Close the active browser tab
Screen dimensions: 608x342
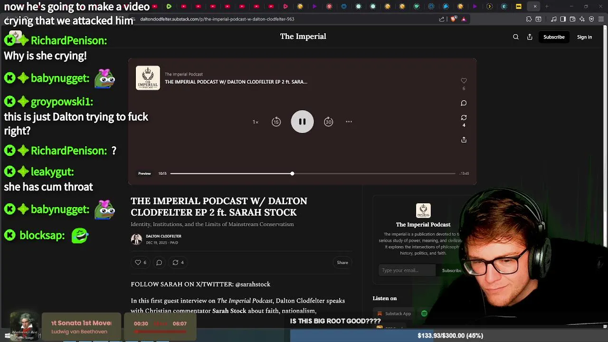pos(535,6)
